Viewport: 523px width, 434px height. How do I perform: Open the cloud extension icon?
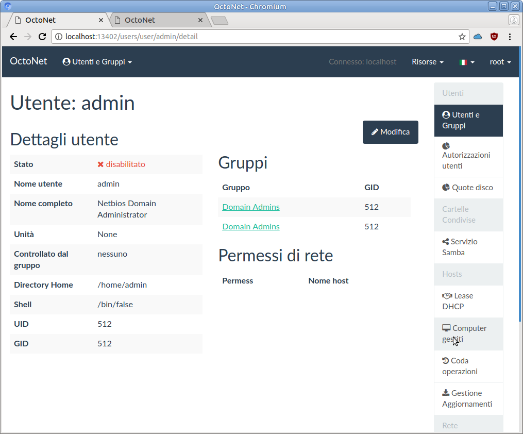pyautogui.click(x=478, y=37)
